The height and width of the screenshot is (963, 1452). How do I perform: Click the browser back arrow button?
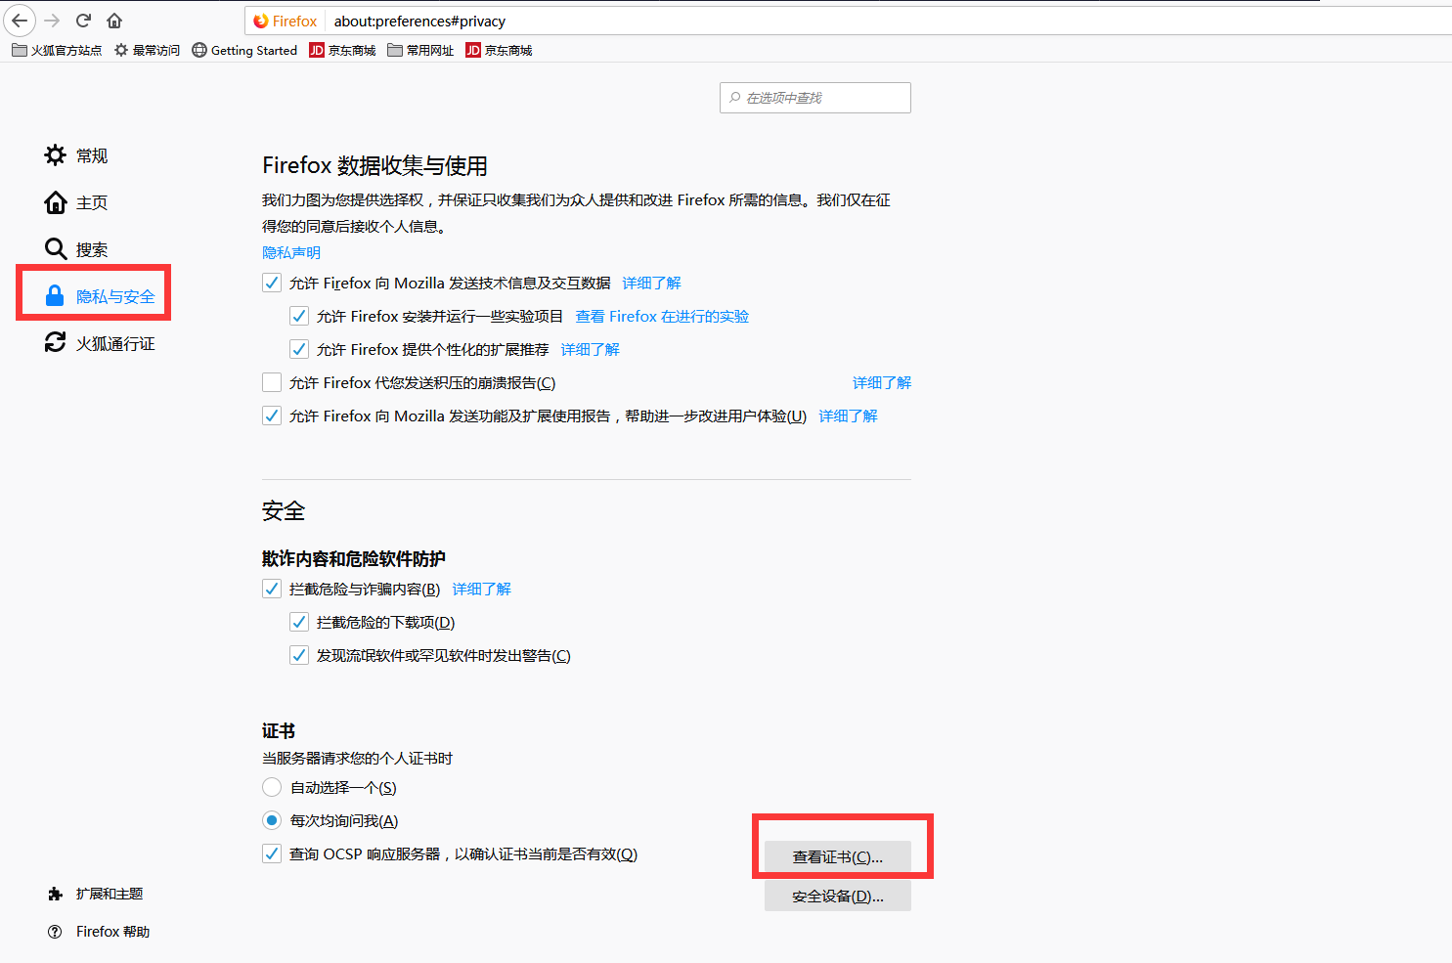coord(20,21)
